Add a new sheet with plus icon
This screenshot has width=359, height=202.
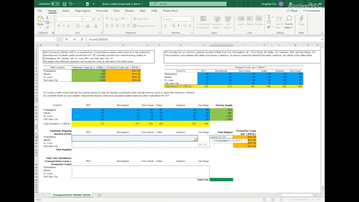pos(99,195)
